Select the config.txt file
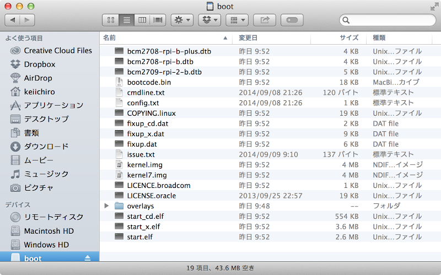 point(143,103)
